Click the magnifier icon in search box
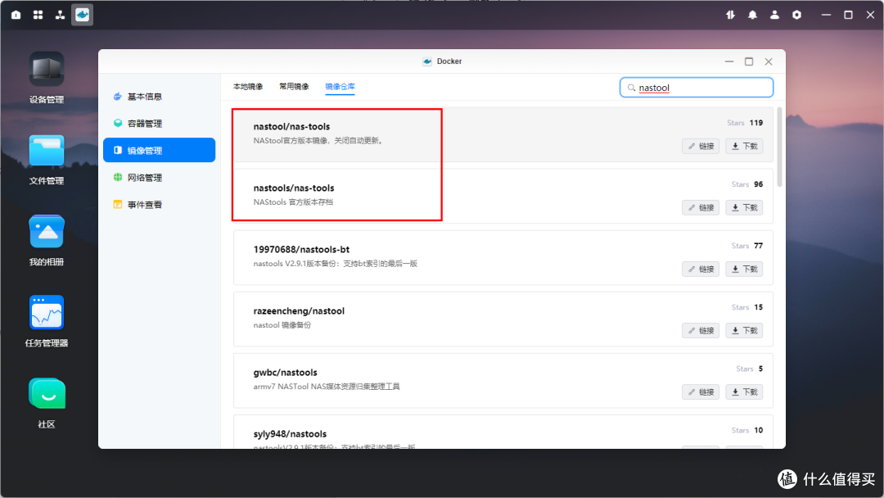 point(631,88)
